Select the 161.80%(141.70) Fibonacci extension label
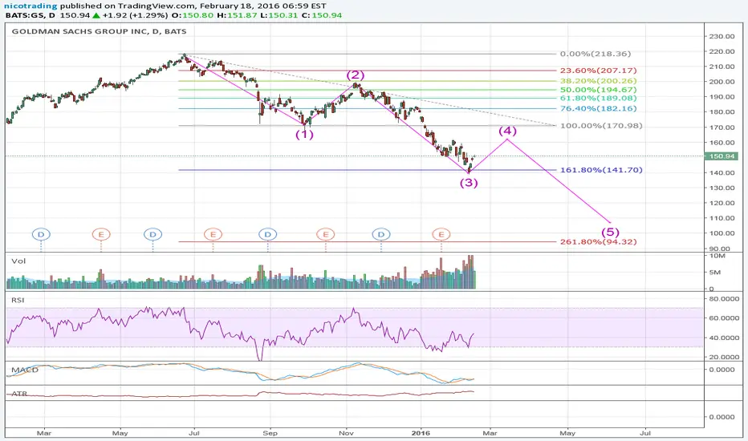Viewport: 748px width, 441px height. pos(601,170)
